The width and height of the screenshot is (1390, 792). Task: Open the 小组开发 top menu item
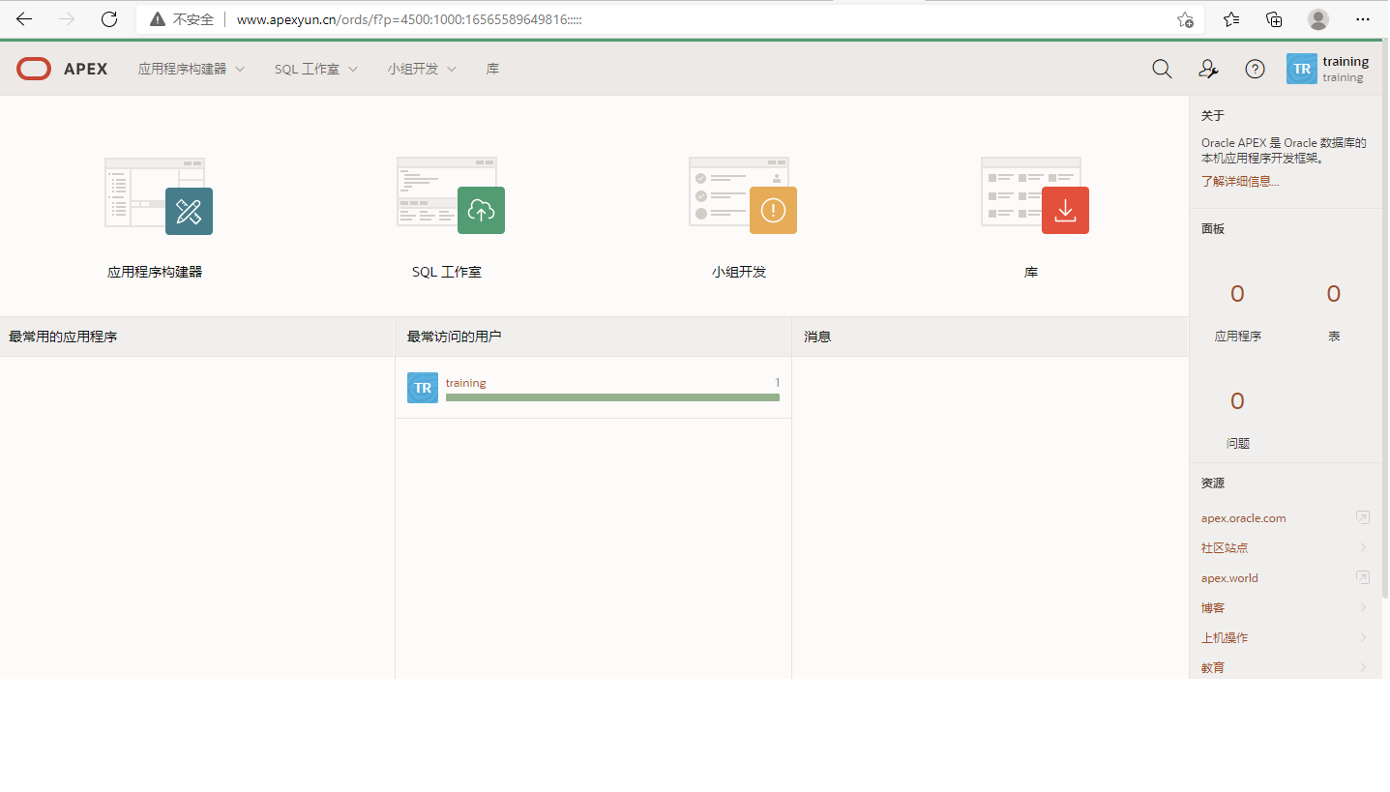coord(422,69)
